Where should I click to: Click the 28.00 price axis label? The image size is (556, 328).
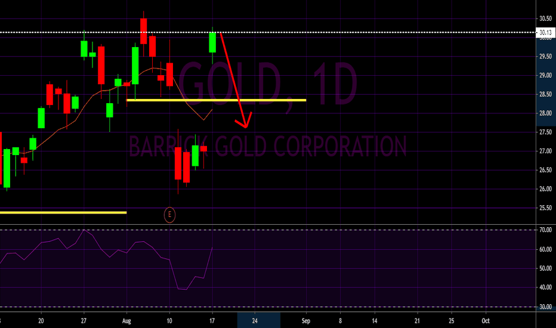[x=545, y=113]
